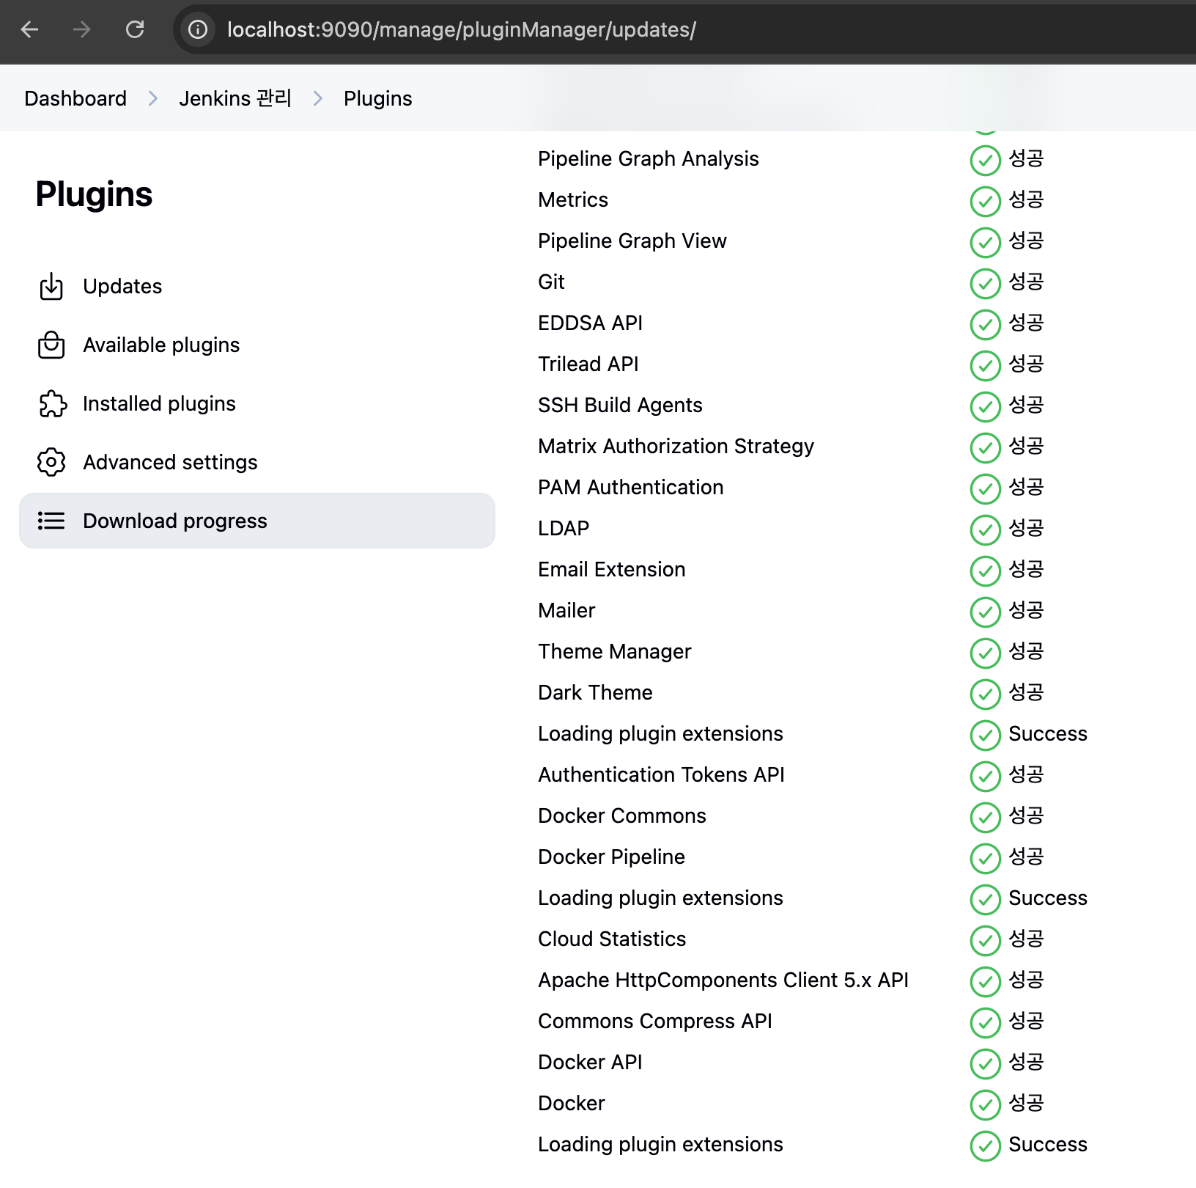This screenshot has height=1188, width=1196.
Task: Click the success checkmark beside Docker API
Action: coord(985,1063)
